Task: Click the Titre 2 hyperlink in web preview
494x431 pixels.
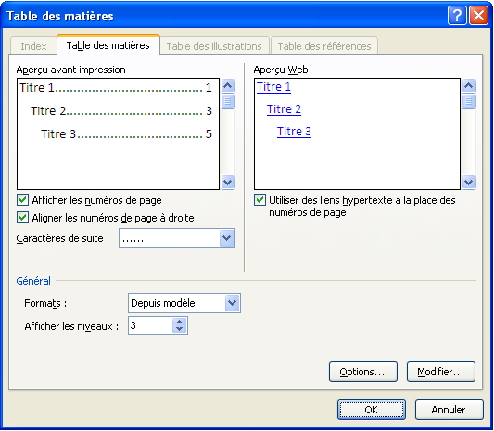Action: 284,109
